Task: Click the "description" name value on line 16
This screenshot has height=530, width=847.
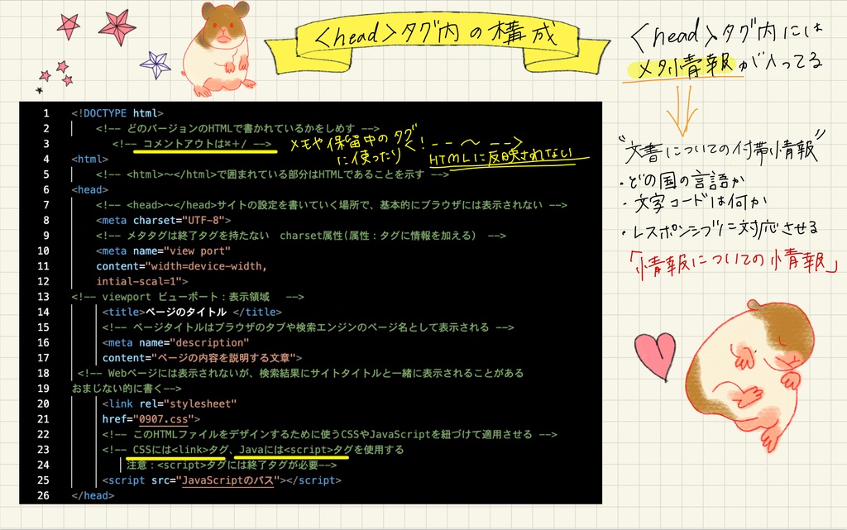Action: tap(209, 342)
